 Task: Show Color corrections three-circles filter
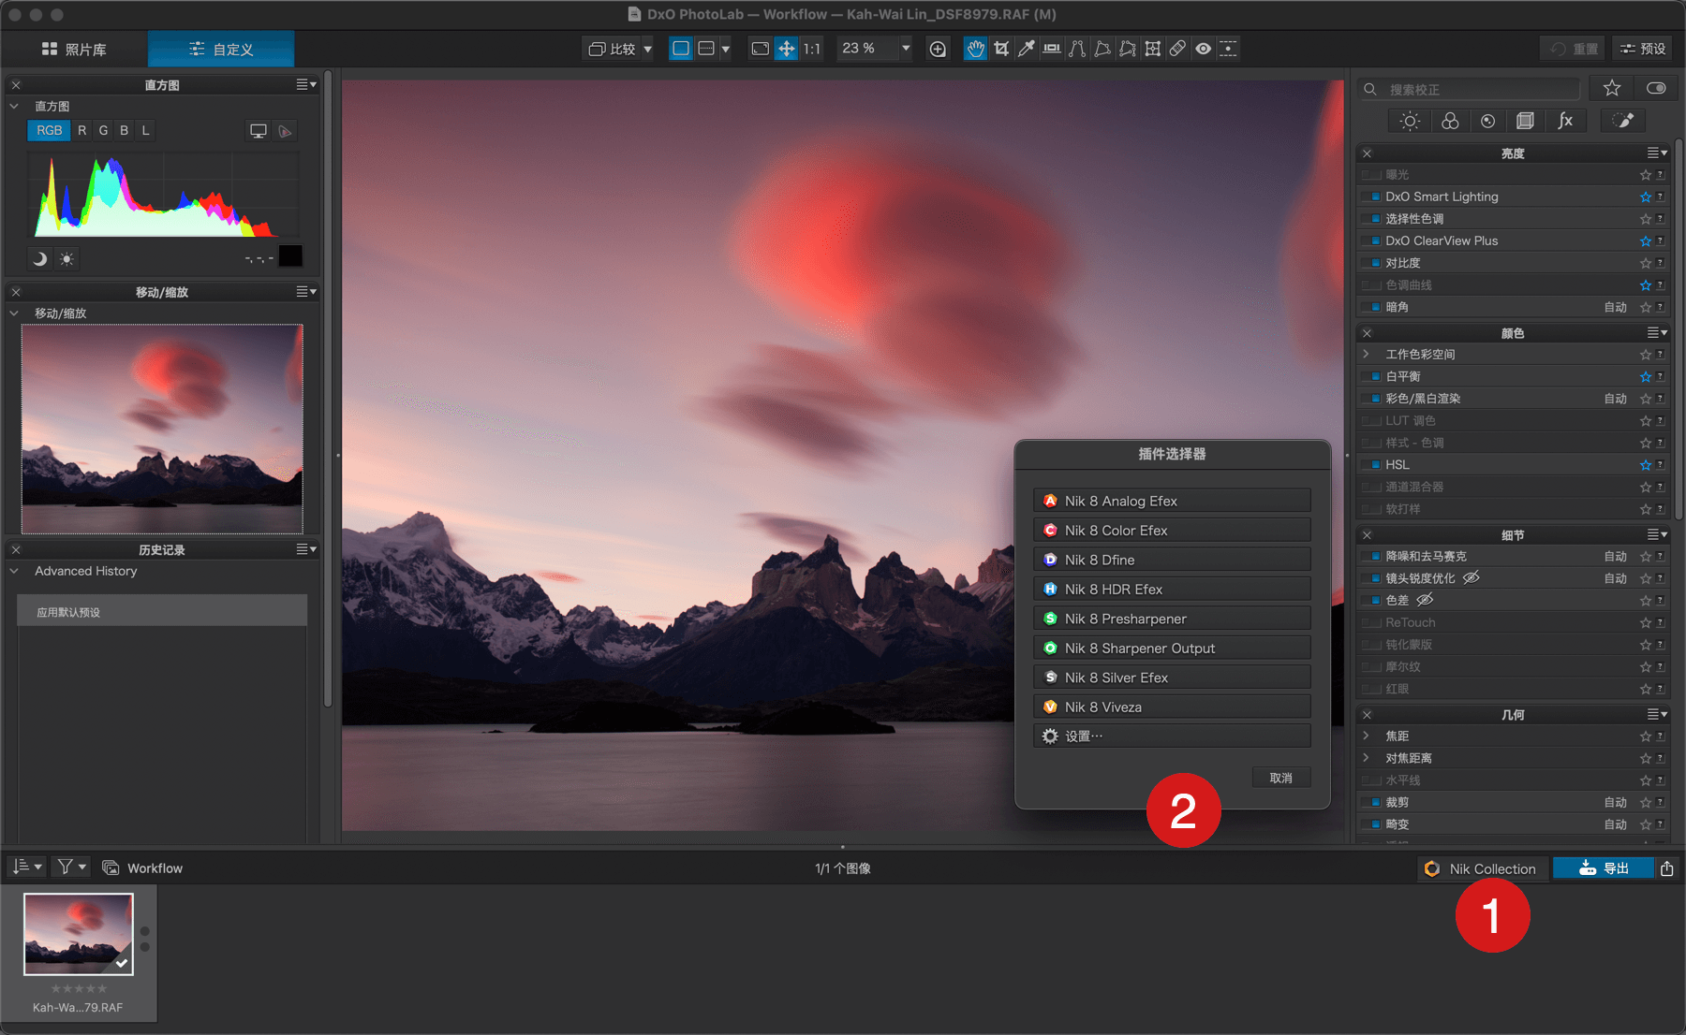[x=1450, y=121]
